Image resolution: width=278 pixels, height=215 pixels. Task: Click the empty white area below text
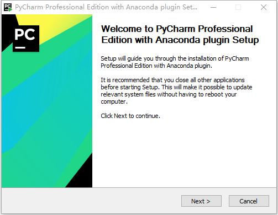point(184,153)
